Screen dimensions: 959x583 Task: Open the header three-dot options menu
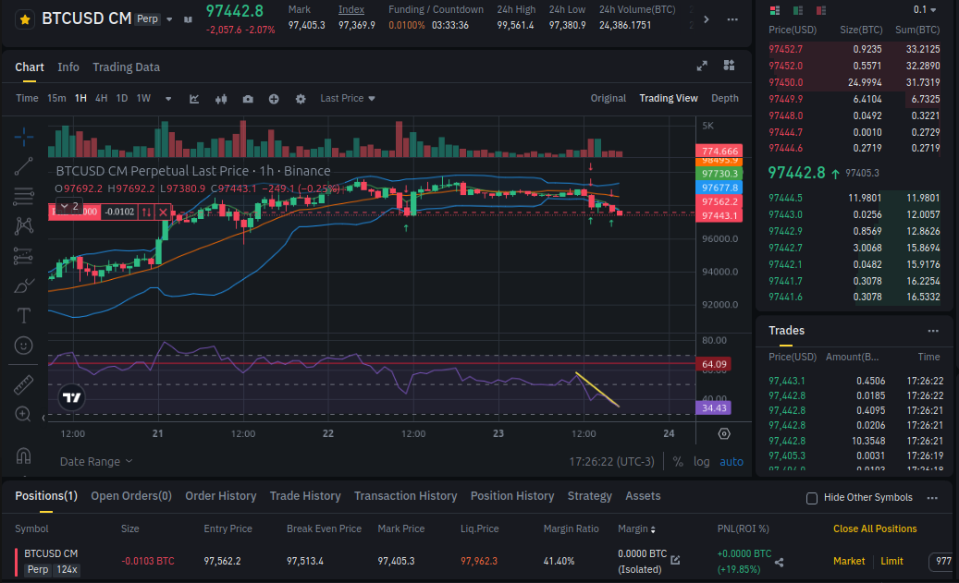[x=732, y=19]
